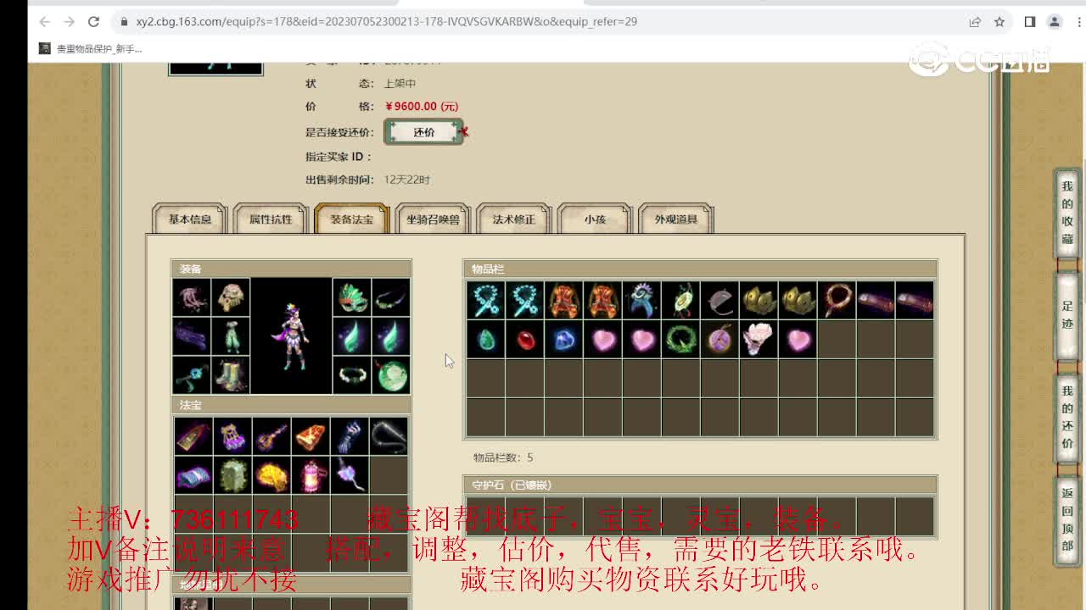Focus the xy2.cbg.163.com address bar
The width and height of the screenshot is (1086, 610).
(543, 21)
